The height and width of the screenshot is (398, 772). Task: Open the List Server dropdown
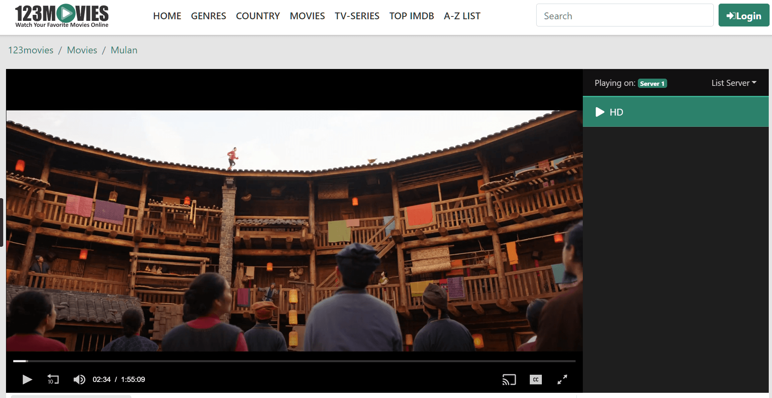pos(734,83)
